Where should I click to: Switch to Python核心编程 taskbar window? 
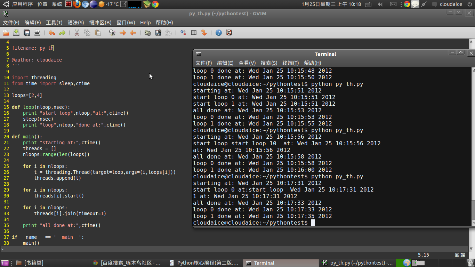click(204, 263)
